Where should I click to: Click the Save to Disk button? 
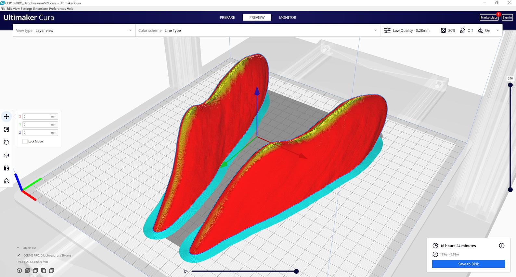coord(468,264)
